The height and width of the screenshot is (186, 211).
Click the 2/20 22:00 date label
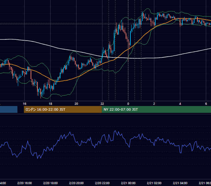tap(102, 183)
